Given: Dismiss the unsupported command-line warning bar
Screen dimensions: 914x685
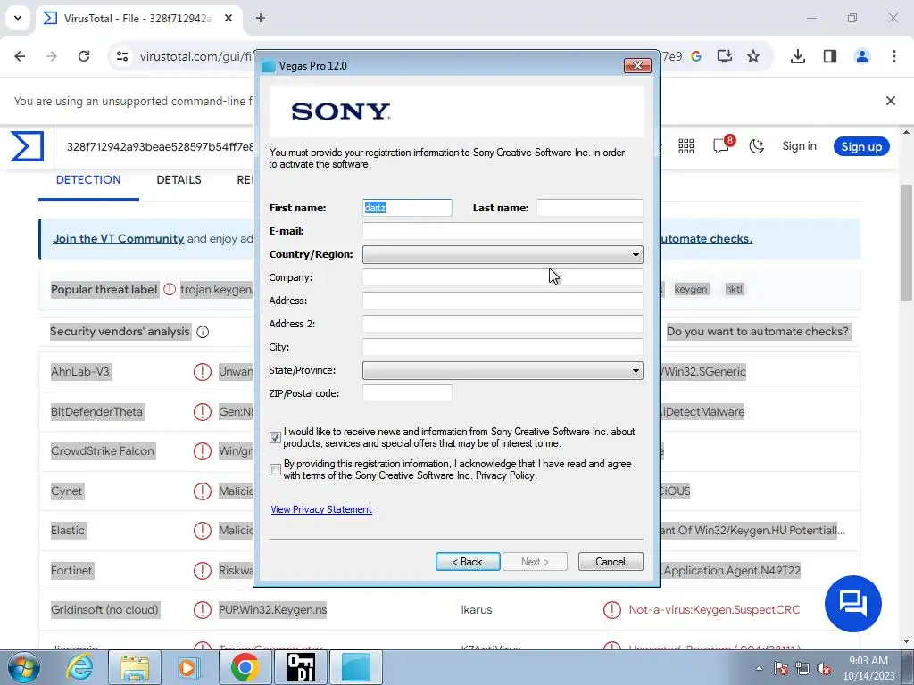Looking at the screenshot, I should pos(891,101).
